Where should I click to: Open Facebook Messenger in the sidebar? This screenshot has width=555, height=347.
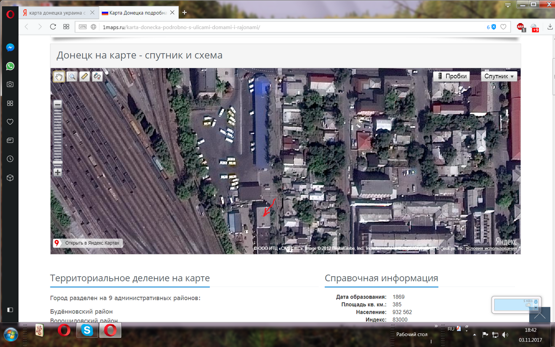pos(10,48)
